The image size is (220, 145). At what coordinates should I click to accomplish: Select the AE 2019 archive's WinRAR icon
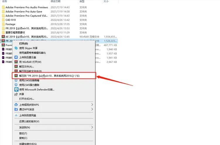(3, 37)
